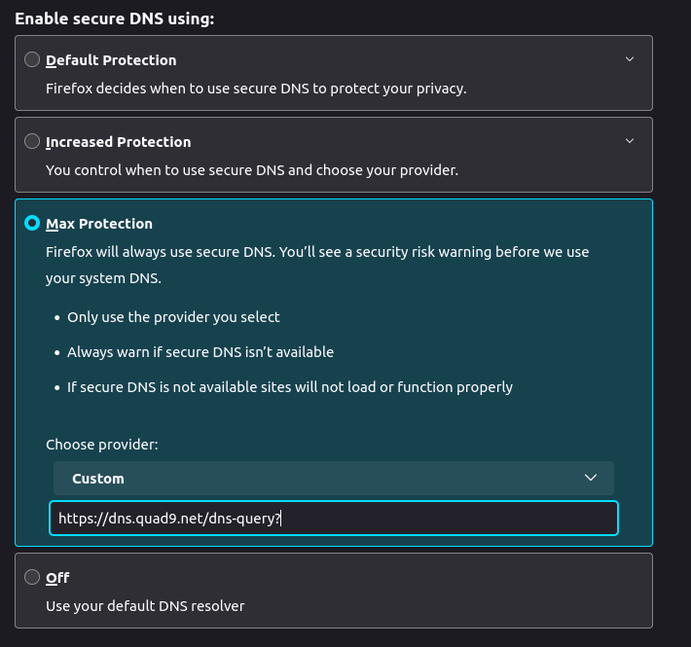
Task: Click the "Use your default DNS resolver" text
Action: point(145,606)
